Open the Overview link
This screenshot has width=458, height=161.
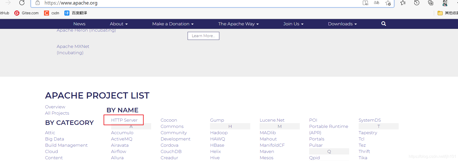(55, 107)
